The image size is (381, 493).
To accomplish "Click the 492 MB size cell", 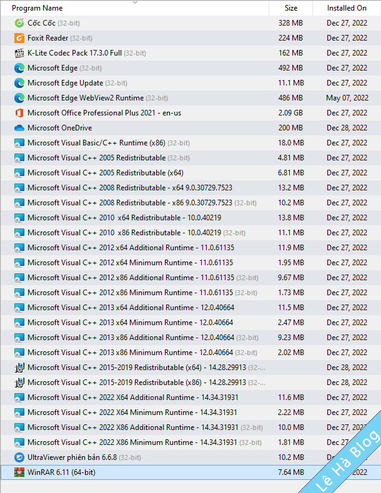I will tap(290, 68).
